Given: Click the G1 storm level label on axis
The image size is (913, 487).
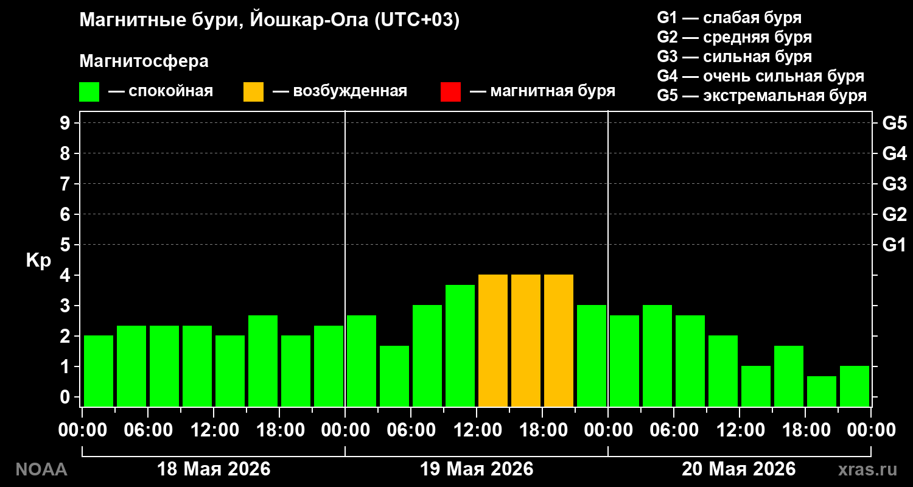Looking at the screenshot, I should 894,245.
